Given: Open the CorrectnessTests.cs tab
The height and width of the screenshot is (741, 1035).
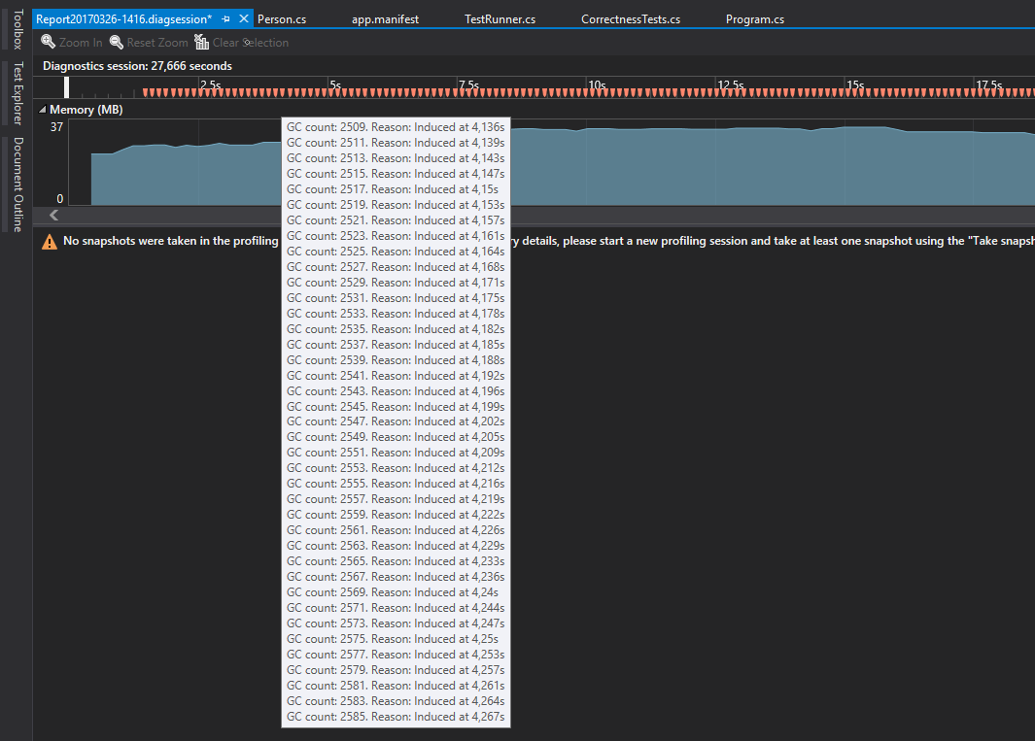Looking at the screenshot, I should (631, 19).
